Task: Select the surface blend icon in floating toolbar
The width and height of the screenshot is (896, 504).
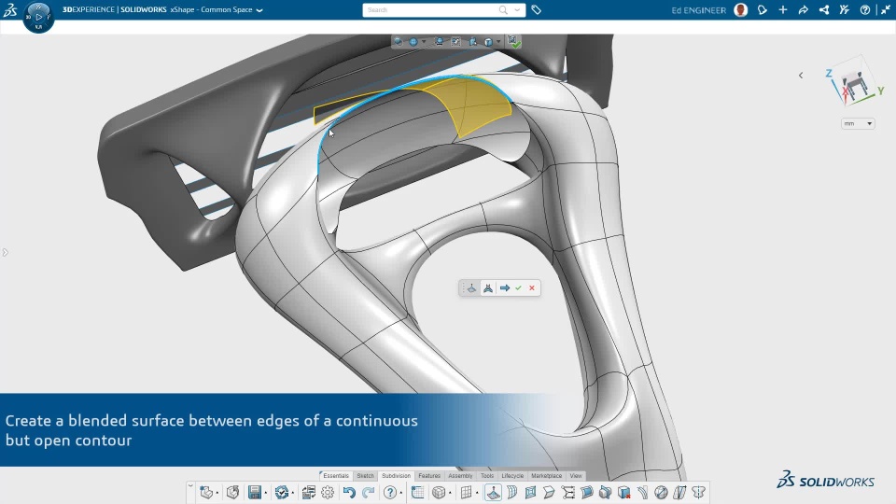Action: point(471,288)
